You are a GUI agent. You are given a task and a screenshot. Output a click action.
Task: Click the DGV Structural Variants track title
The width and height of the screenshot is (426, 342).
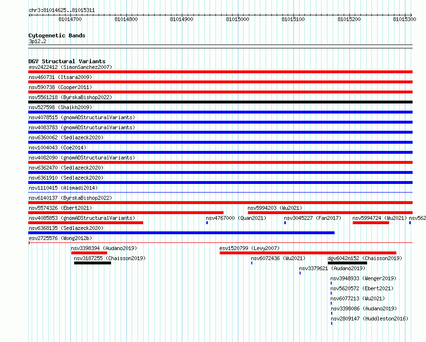[x=67, y=61]
